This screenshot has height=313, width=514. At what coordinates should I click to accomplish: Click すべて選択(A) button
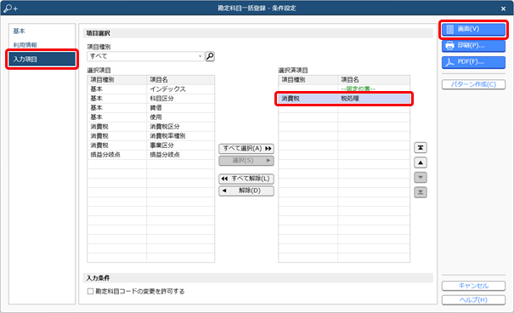(246, 149)
